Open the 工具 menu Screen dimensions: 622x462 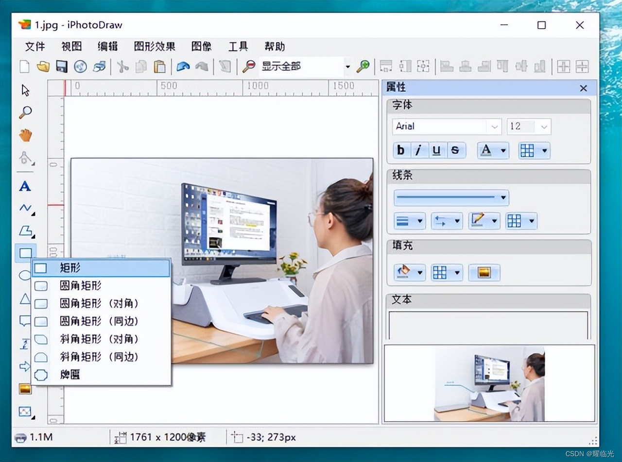point(238,47)
